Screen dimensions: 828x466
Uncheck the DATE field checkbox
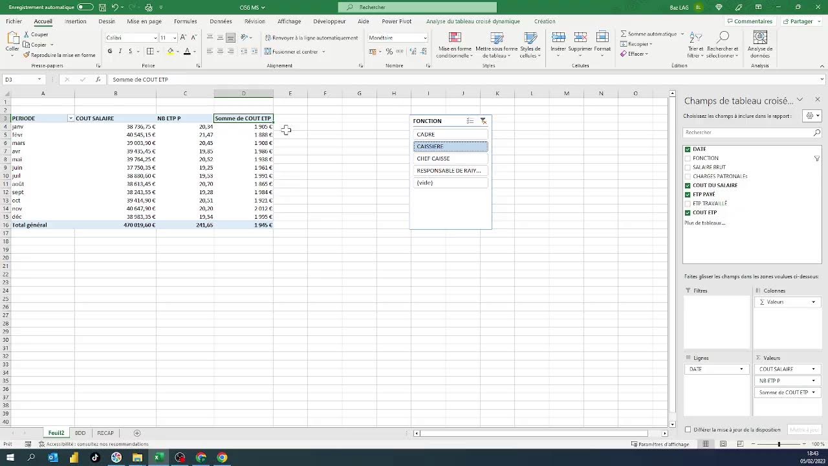coord(688,149)
